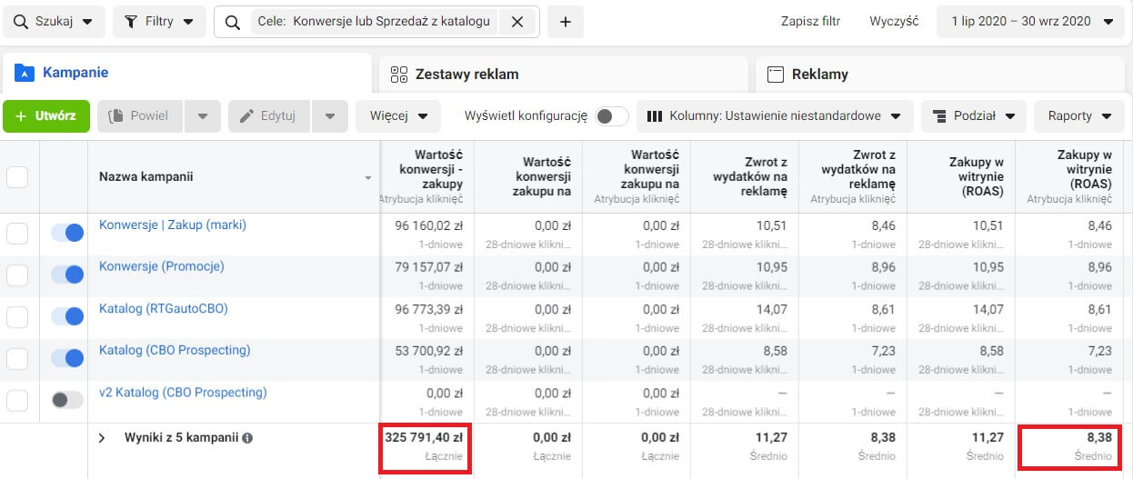1133x479 pixels.
Task: Open the Edytuj dropdown arrow
Action: (330, 116)
